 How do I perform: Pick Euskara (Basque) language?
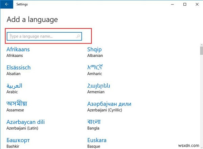click(x=97, y=143)
